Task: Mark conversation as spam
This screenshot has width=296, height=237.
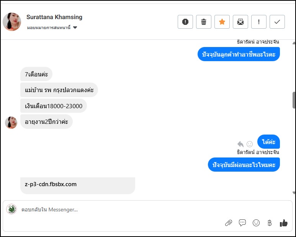Action: pyautogui.click(x=185, y=22)
